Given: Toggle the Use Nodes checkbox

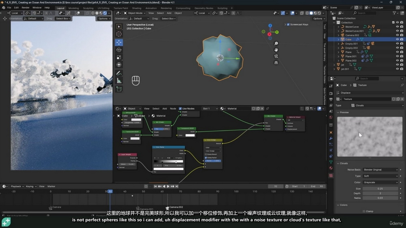Looking at the screenshot, I should [x=180, y=109].
